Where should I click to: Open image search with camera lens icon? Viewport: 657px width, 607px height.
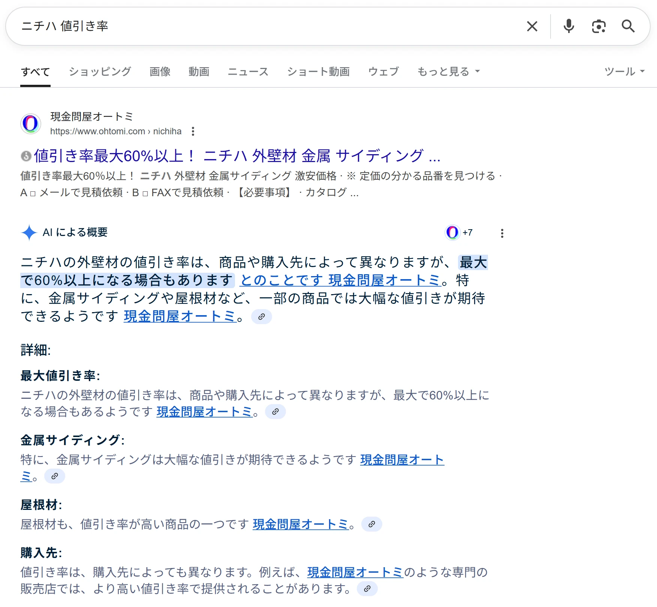click(x=599, y=26)
